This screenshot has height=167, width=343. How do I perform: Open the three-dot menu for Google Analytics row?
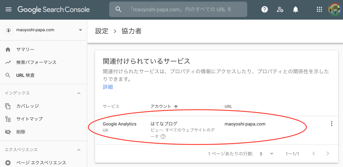332,124
